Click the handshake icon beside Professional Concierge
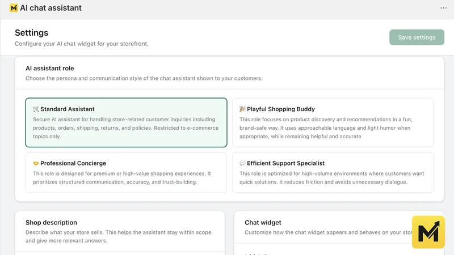The width and height of the screenshot is (454, 255). pyautogui.click(x=36, y=163)
